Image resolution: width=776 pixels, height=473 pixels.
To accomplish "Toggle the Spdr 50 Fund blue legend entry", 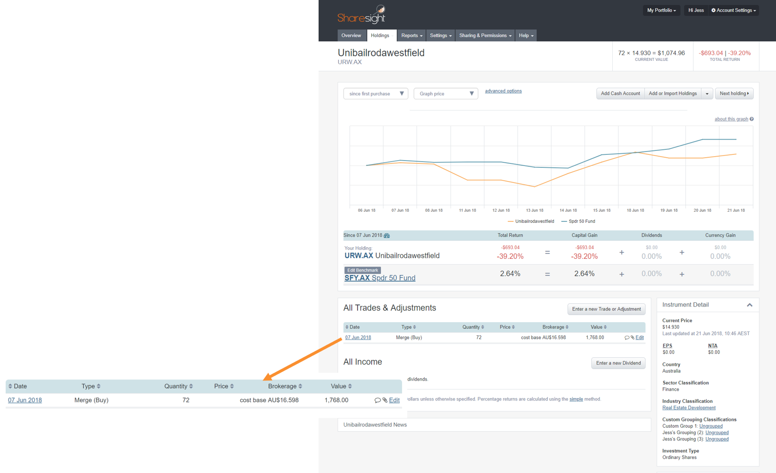I will pos(578,221).
